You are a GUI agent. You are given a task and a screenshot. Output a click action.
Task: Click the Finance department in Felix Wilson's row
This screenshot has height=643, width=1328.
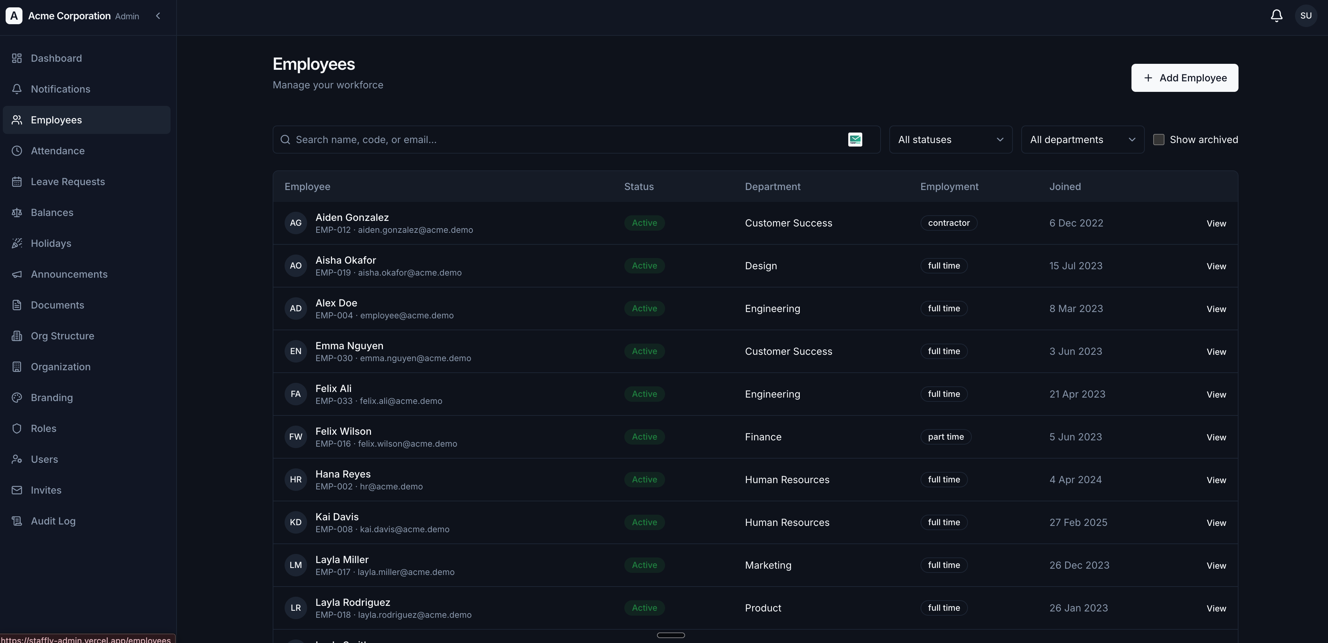point(763,436)
